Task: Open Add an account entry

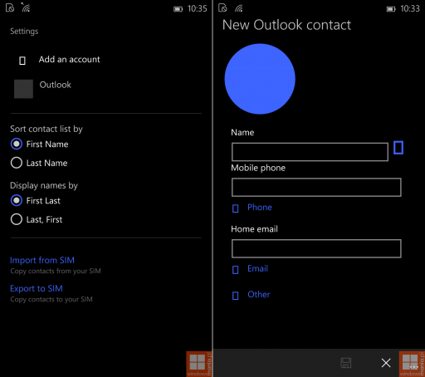Action: point(69,59)
